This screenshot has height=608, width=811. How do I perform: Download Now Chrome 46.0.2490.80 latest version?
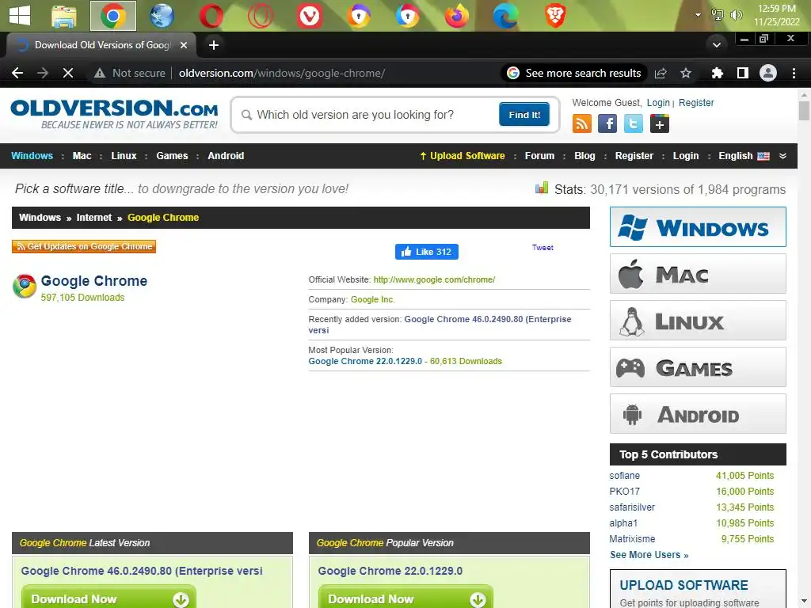click(109, 598)
